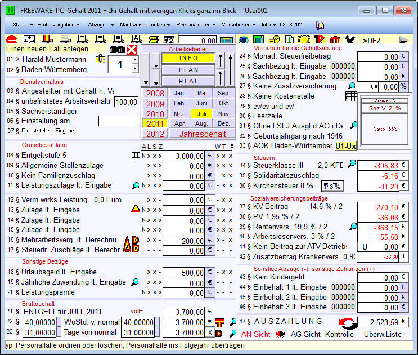Viewport: 418px width, 355px height.
Task: Click the 100,00 field beside unbefristetes Arbeitsverhältnis
Action: click(x=127, y=102)
